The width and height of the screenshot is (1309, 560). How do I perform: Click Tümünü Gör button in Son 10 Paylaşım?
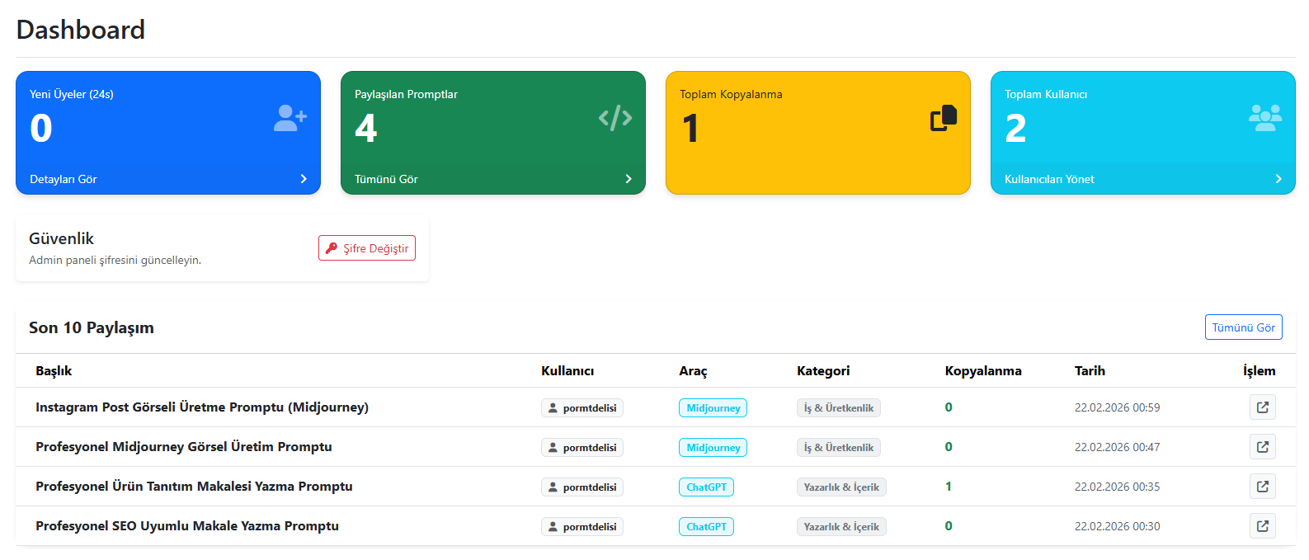coord(1244,327)
